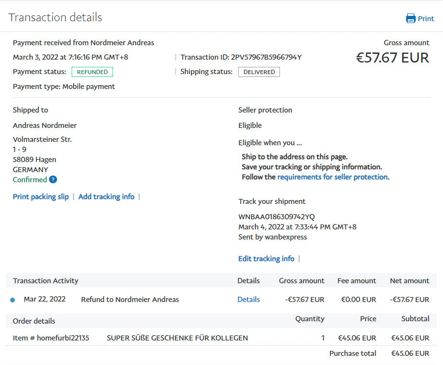Click the Confirmed address status text
Viewport: 443px width, 365px height.
pyautogui.click(x=30, y=180)
